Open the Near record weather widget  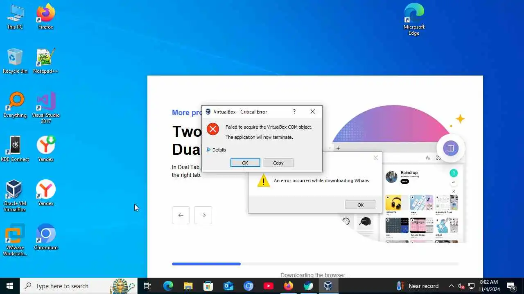pos(418,286)
